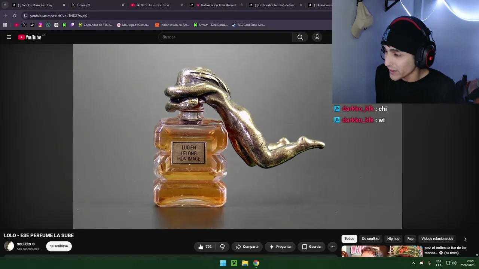Open the Instagram bookmark icon
The image size is (479, 269).
coord(40,25)
